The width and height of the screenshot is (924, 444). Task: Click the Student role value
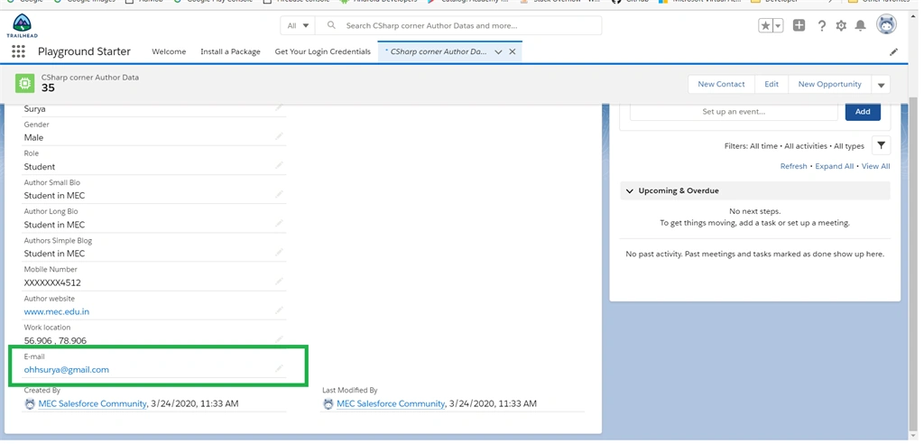click(40, 167)
